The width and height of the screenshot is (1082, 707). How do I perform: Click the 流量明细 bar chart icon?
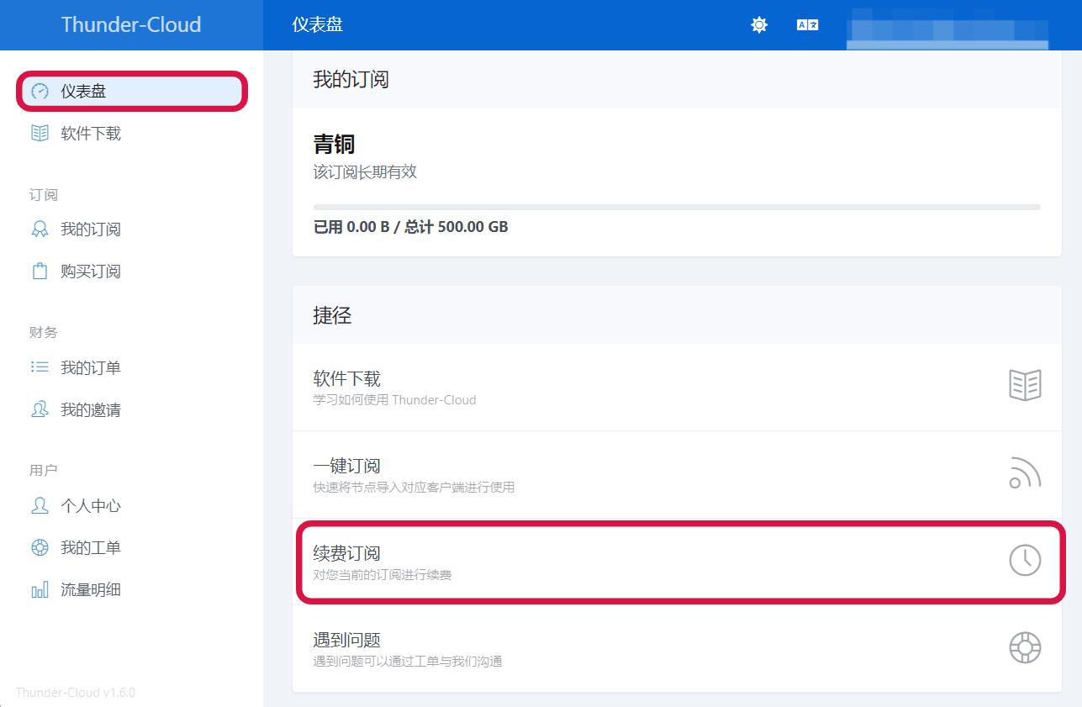40,590
